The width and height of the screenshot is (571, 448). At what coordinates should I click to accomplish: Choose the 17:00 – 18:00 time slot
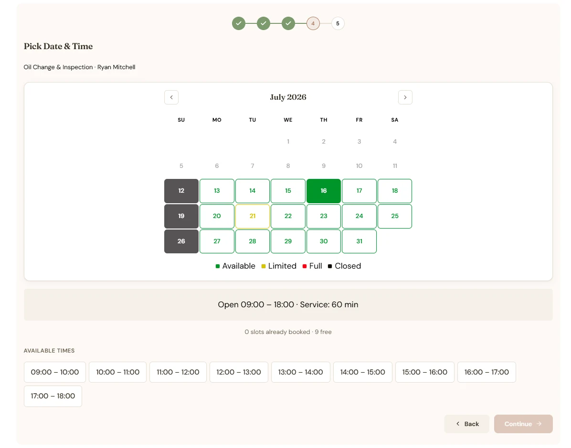click(53, 396)
